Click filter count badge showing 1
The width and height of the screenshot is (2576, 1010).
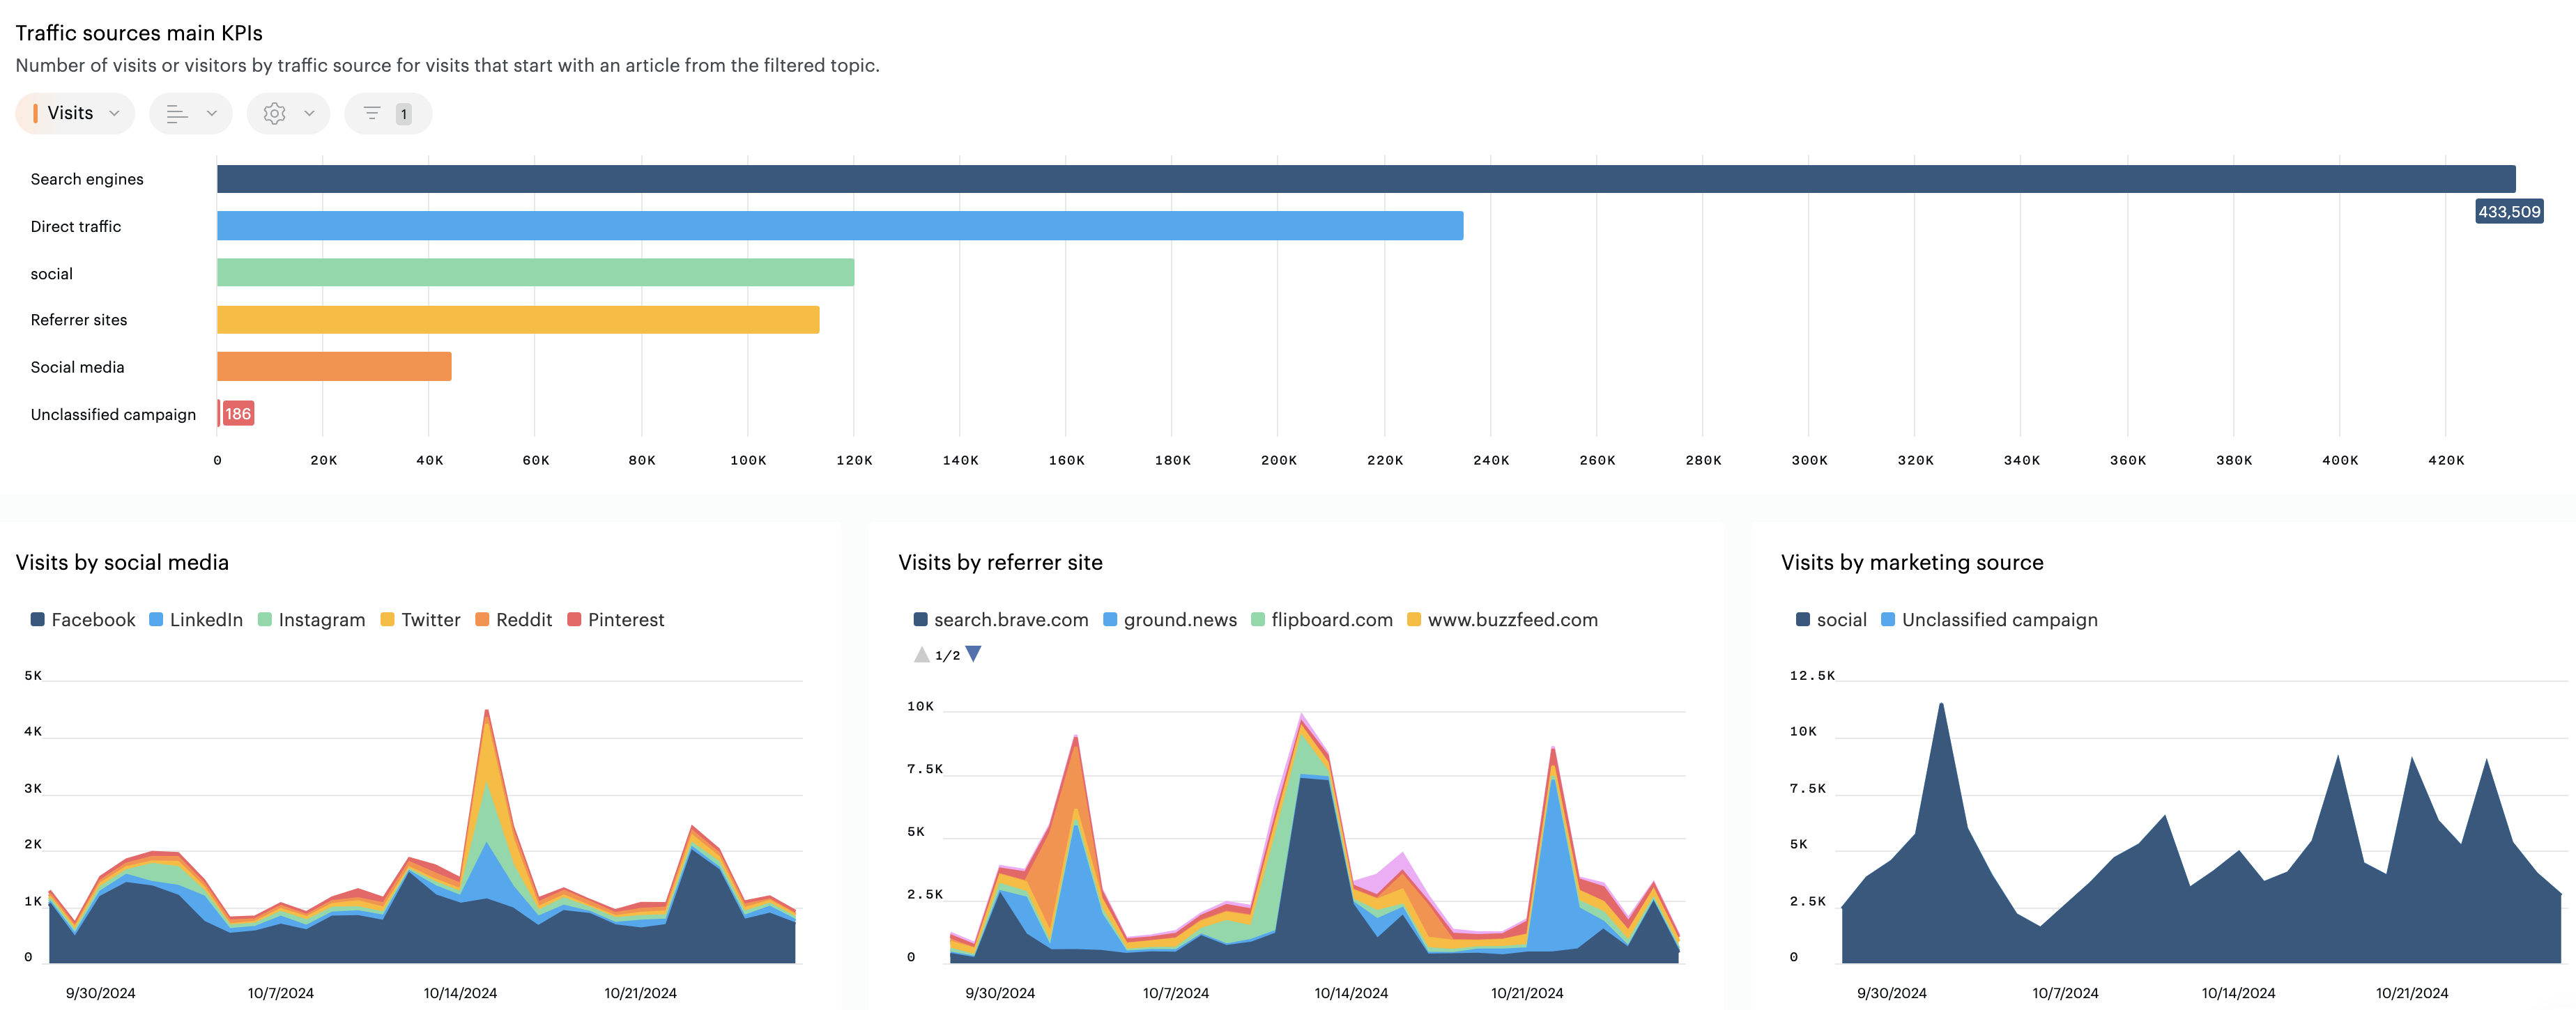[403, 114]
